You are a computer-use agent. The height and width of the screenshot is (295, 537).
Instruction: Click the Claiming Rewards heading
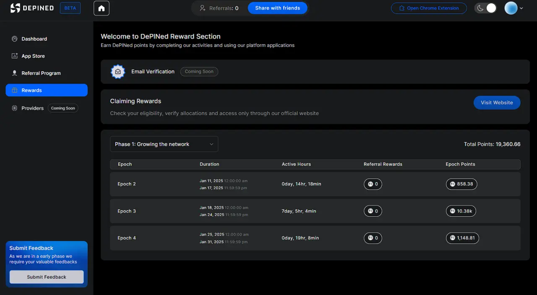136,101
